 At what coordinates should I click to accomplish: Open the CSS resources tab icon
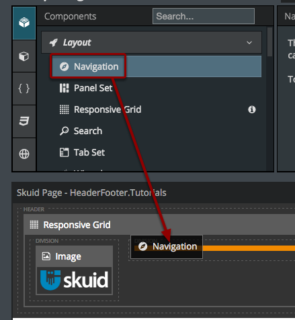(24, 121)
